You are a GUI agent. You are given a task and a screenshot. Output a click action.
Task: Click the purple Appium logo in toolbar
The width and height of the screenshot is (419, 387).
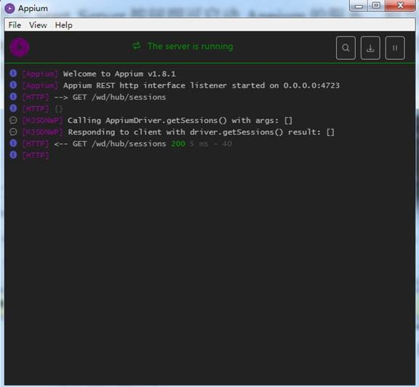click(x=19, y=47)
